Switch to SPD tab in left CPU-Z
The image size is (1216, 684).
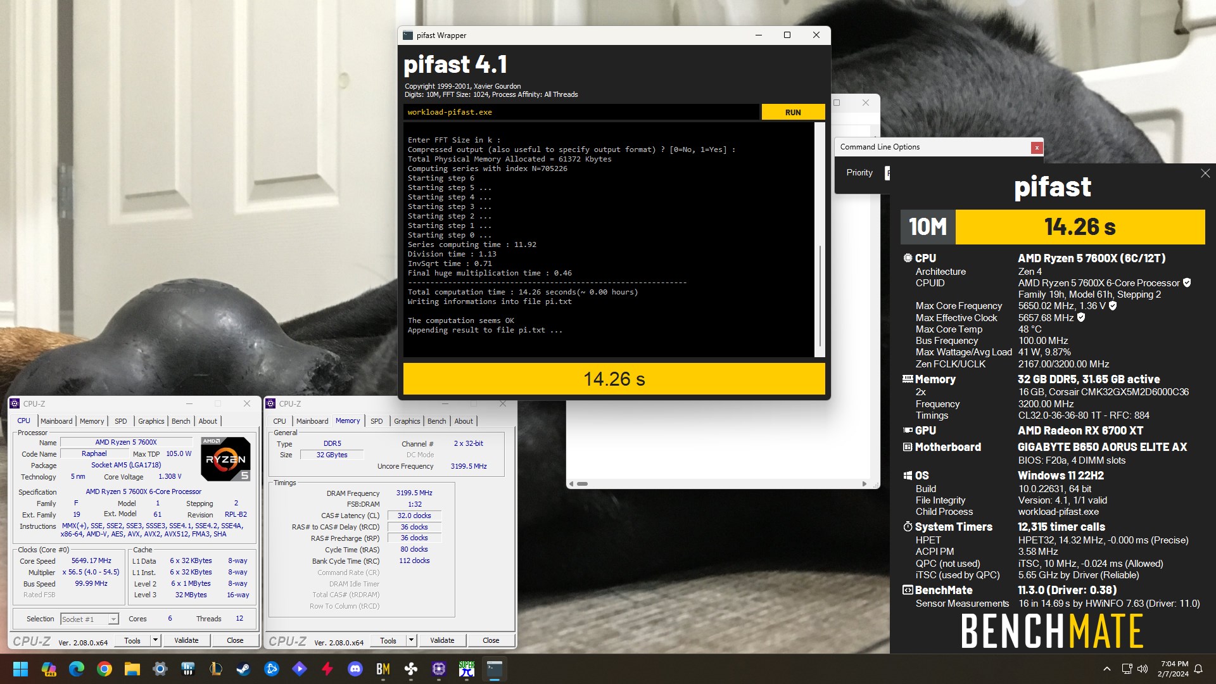tap(120, 421)
